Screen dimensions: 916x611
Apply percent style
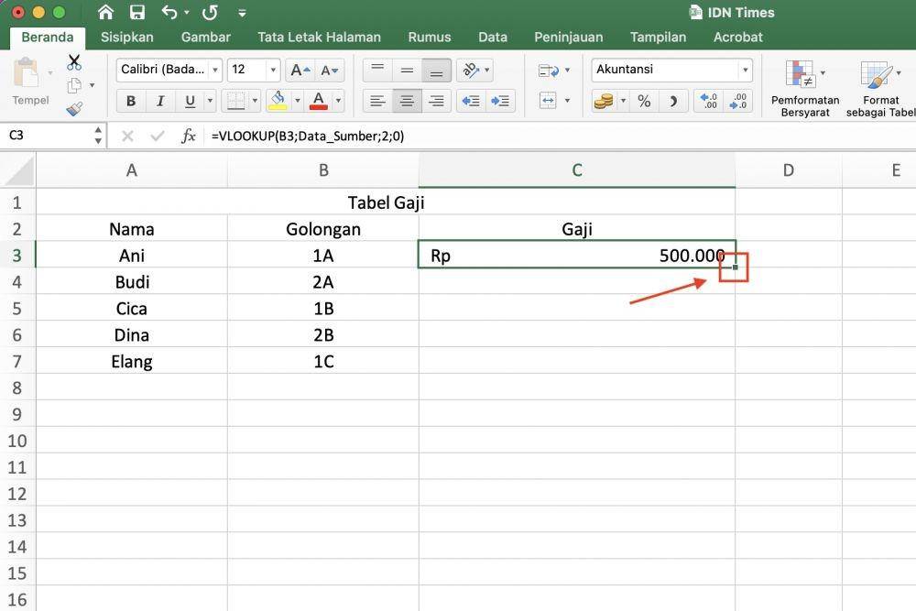click(644, 101)
